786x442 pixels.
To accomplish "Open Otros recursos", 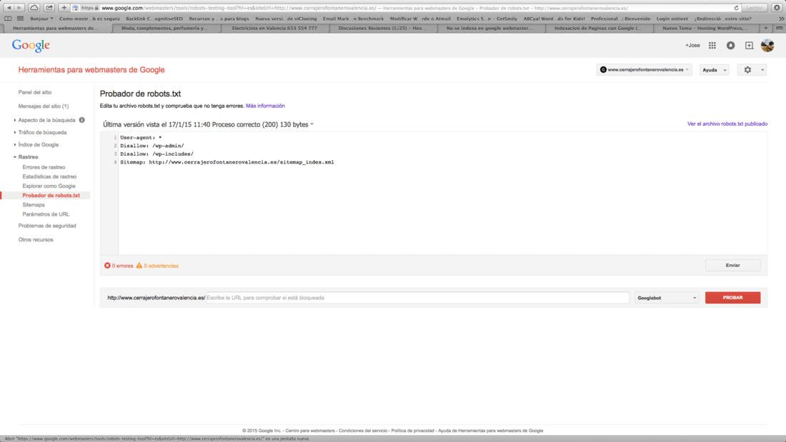I will (x=36, y=240).
